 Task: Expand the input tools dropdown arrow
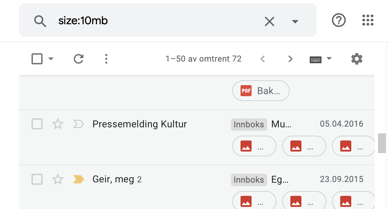[x=329, y=58]
